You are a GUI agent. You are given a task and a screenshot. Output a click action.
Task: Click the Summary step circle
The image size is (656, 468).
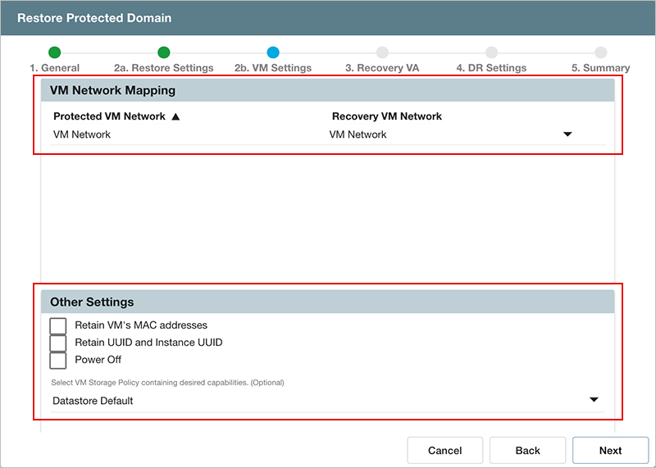[600, 52]
